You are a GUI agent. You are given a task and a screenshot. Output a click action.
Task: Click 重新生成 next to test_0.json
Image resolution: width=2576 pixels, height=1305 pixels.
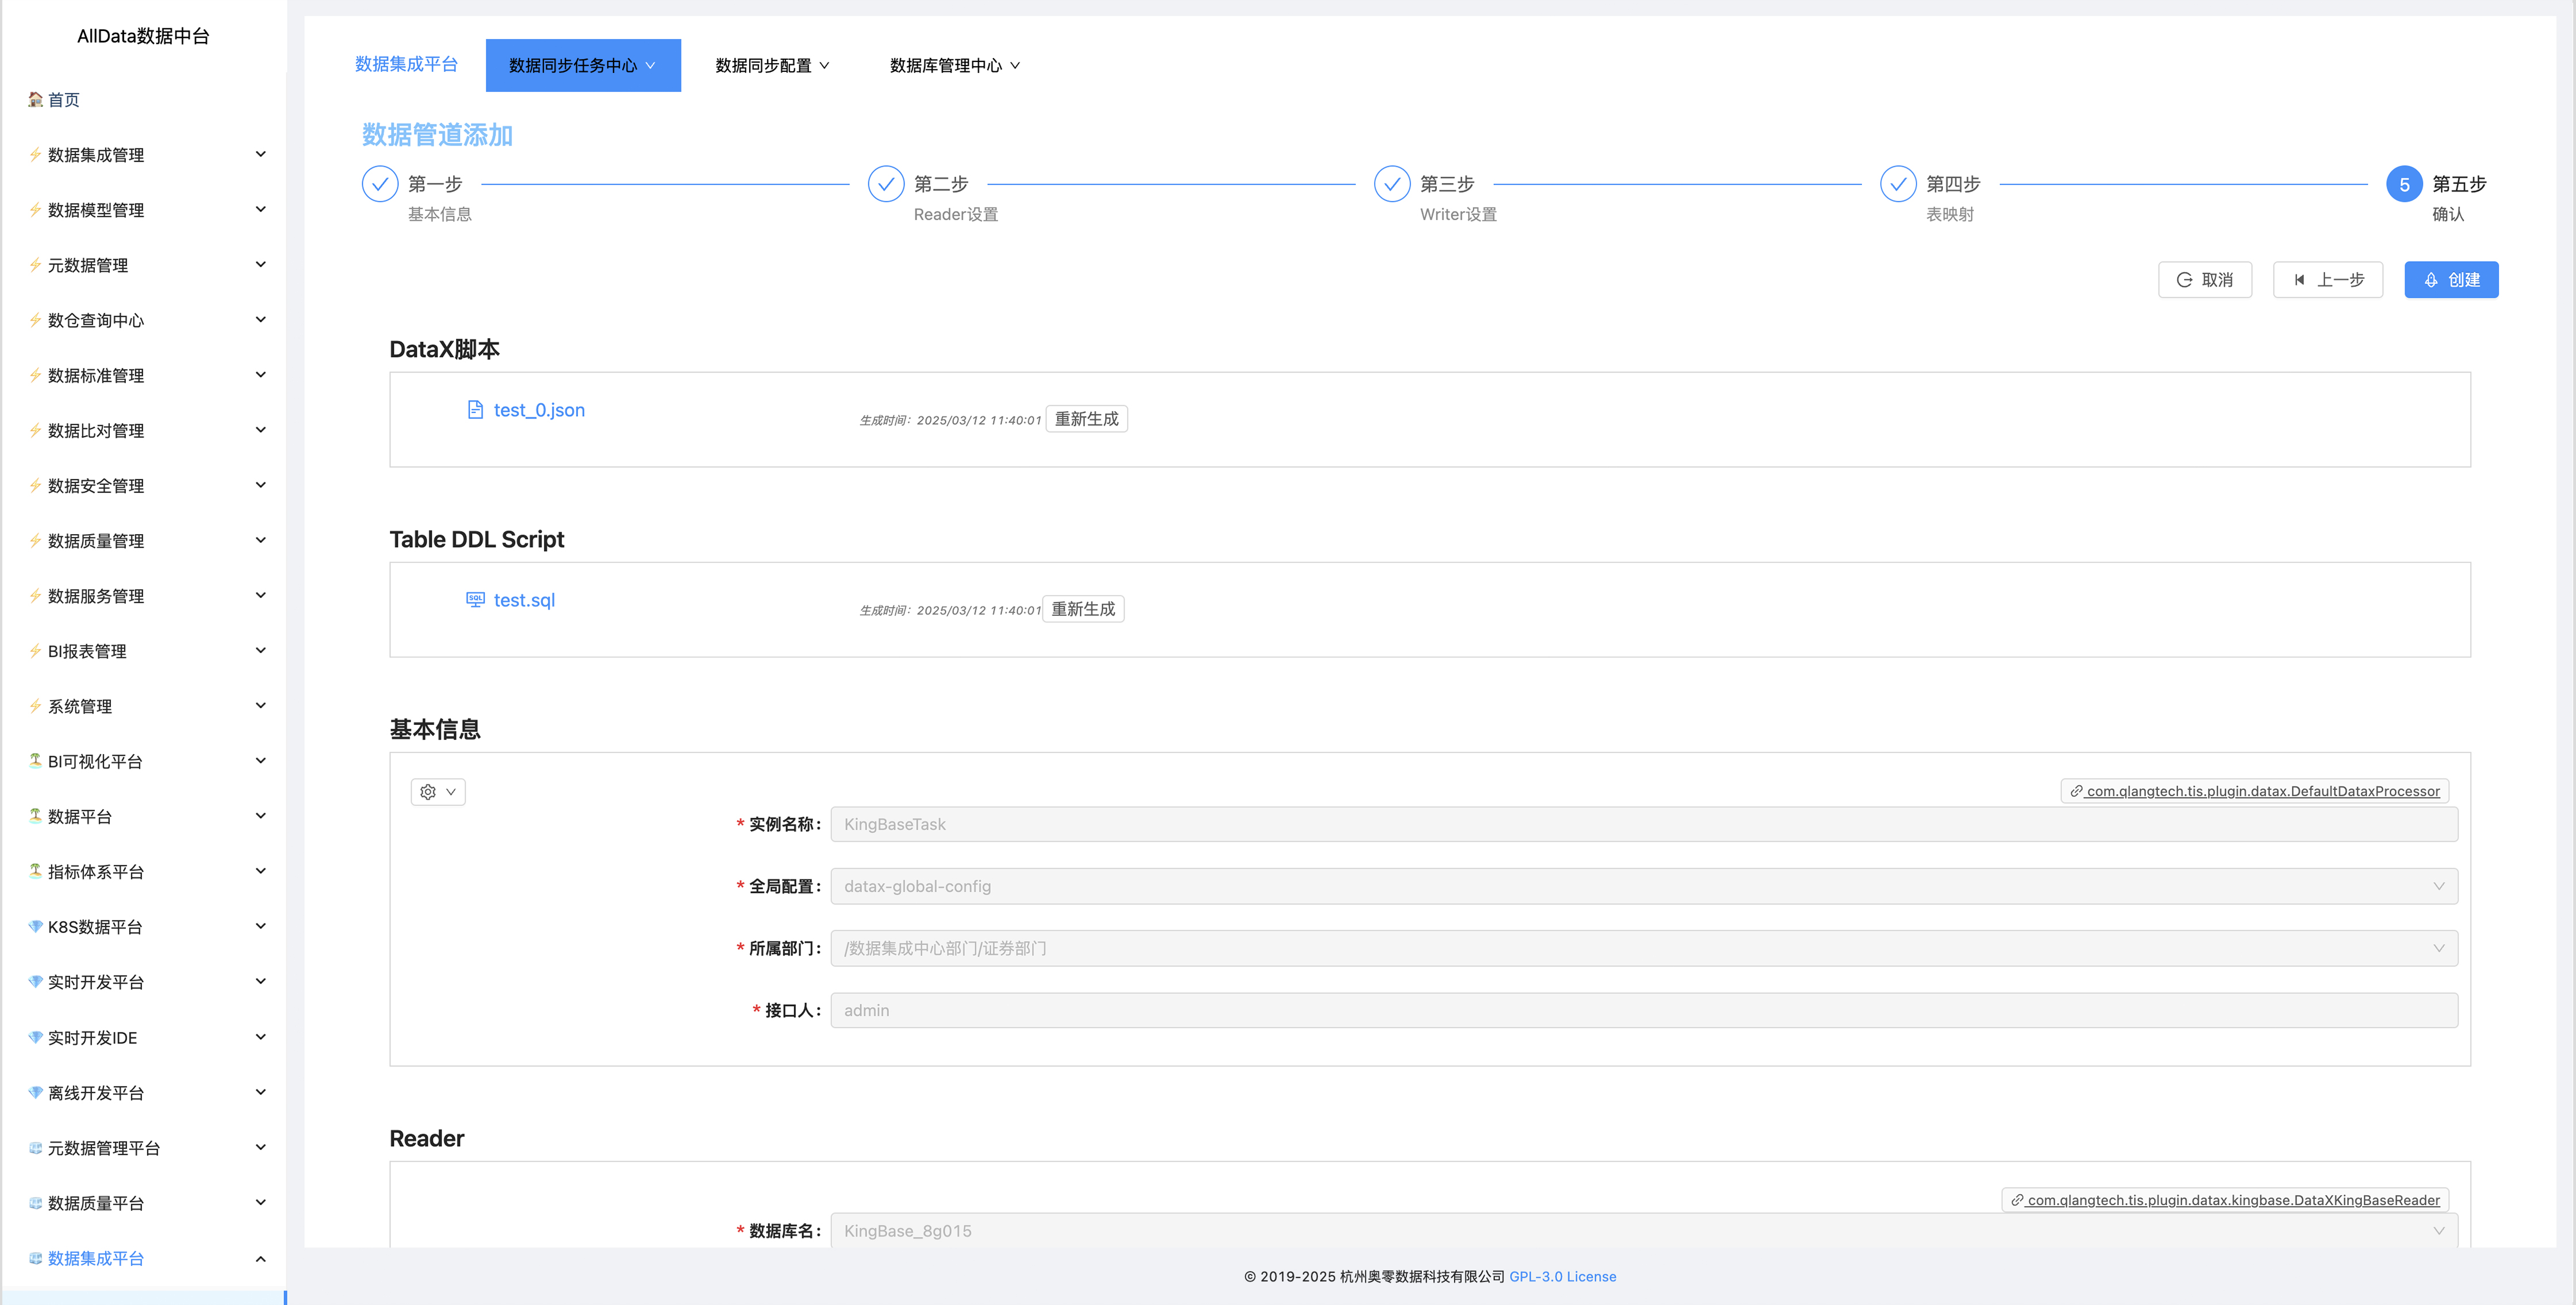(1086, 419)
